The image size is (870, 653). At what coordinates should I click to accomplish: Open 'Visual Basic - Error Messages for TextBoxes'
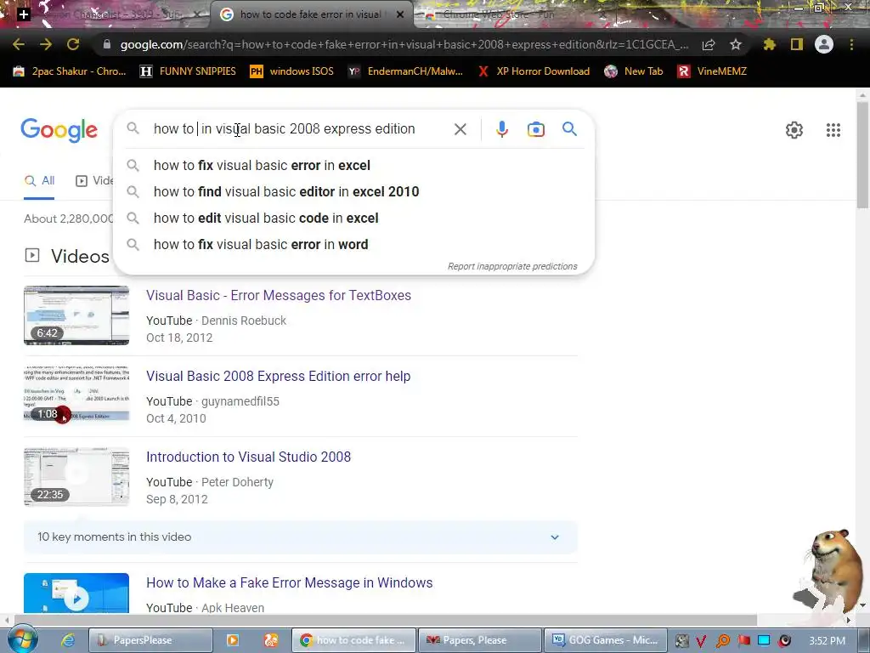(279, 295)
